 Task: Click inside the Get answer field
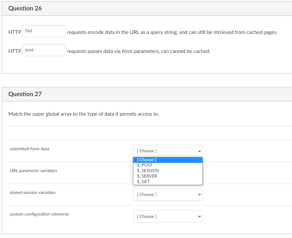pyautogui.click(x=44, y=31)
